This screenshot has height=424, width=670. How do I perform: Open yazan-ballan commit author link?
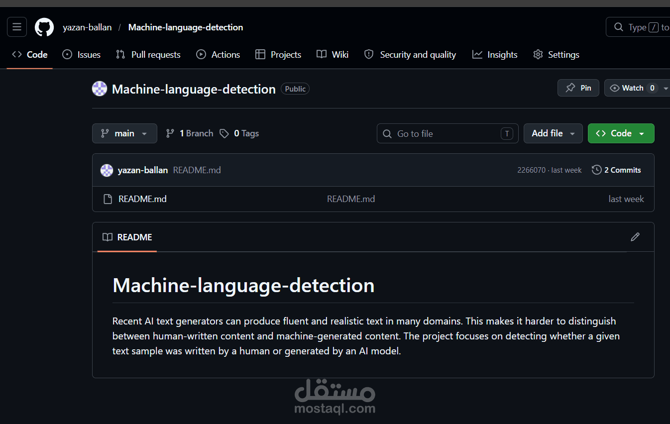(143, 170)
